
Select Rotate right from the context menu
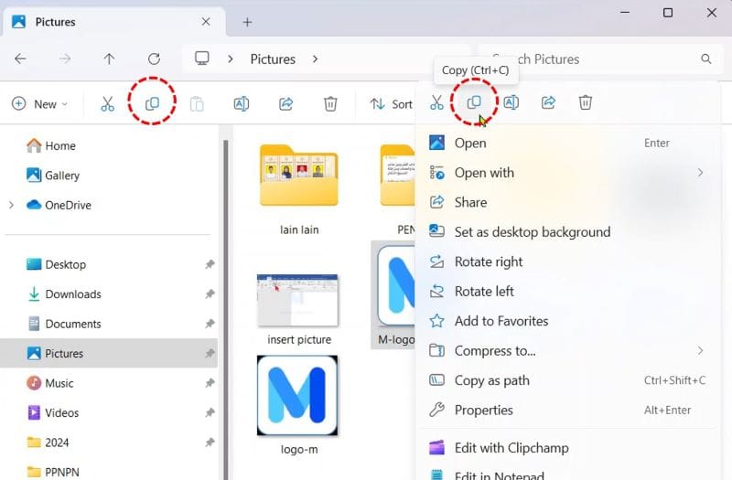coord(489,261)
